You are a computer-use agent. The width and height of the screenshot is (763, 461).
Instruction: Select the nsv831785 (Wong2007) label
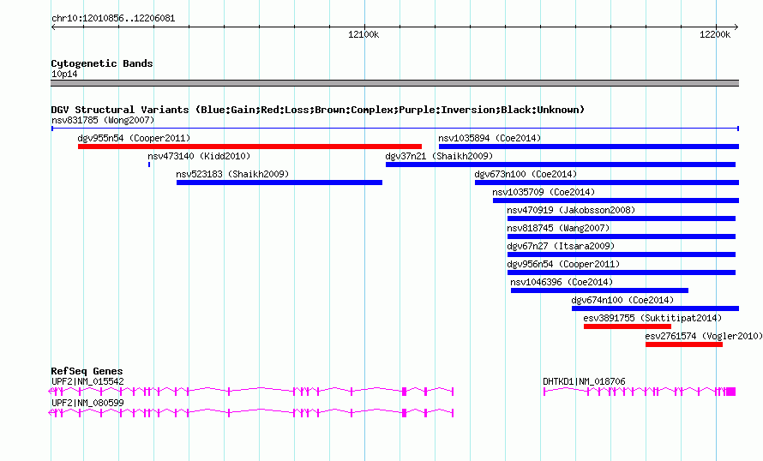(x=103, y=120)
